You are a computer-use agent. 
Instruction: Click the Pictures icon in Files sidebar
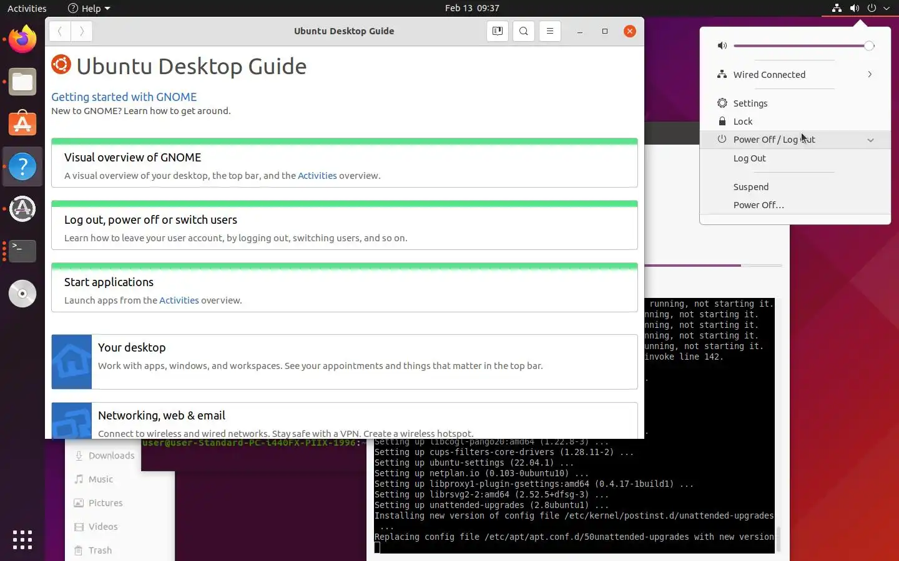[x=79, y=503]
